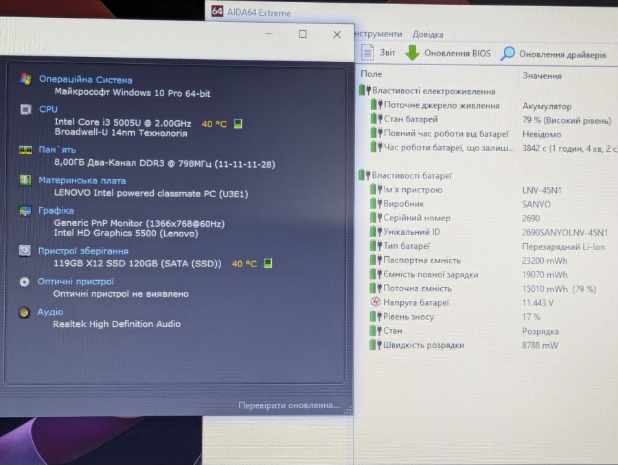Click the text Intel Core i3 5005U @ 2.00GHz

(x=123, y=123)
